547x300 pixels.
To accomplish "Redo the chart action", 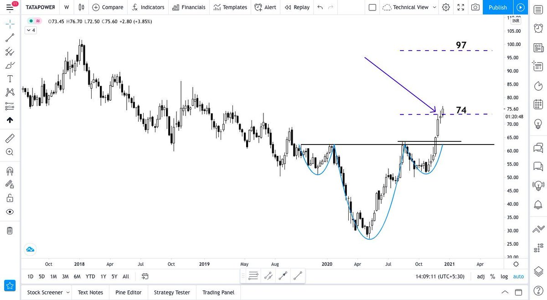I will (330, 7).
